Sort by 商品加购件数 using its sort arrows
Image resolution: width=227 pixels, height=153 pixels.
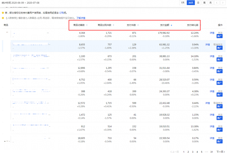point(113,25)
